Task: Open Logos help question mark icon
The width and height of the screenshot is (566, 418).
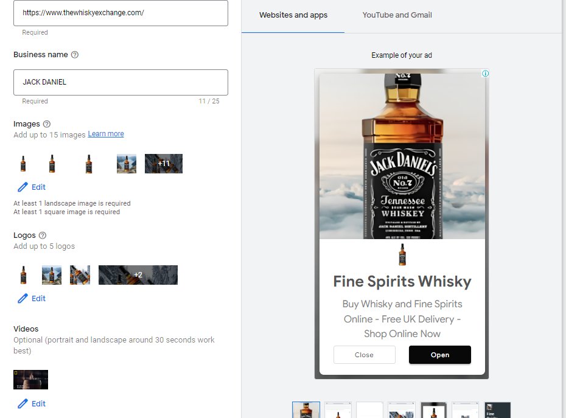Action: point(42,235)
